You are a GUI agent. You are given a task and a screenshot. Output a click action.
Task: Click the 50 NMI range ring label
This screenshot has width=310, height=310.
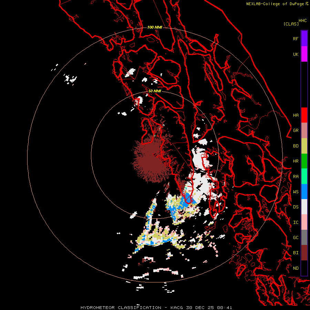pos(155,91)
